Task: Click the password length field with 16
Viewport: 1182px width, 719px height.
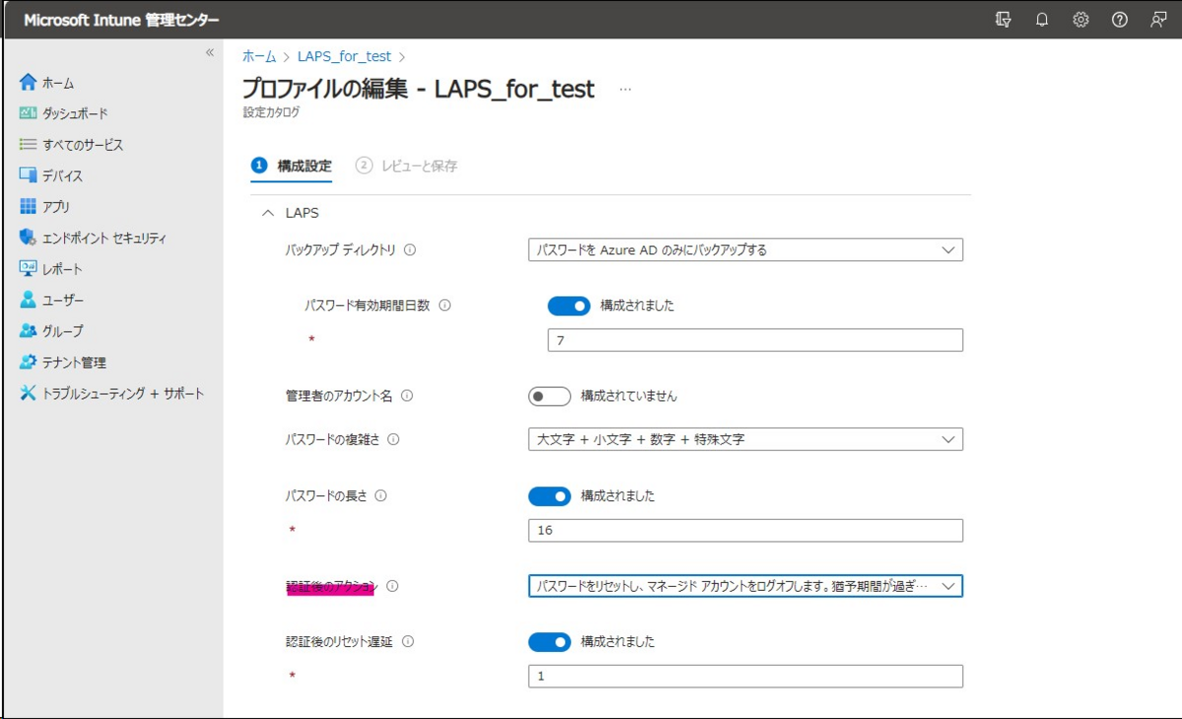Action: click(746, 531)
